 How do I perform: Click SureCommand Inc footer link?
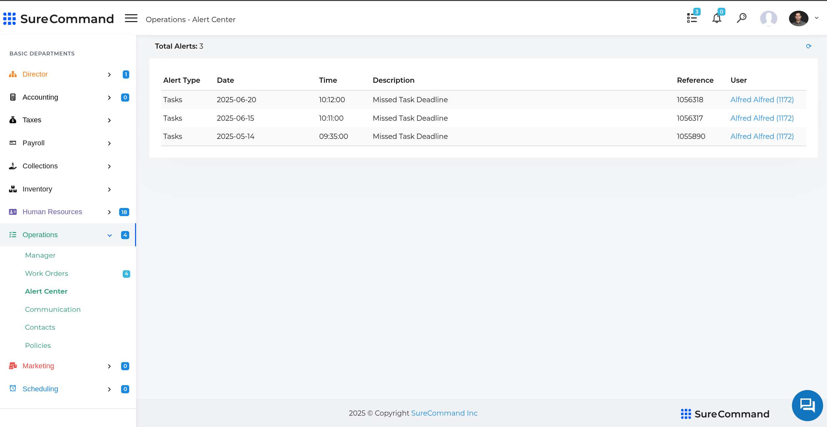pyautogui.click(x=444, y=413)
